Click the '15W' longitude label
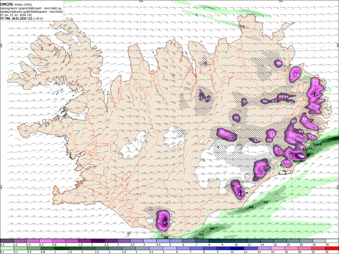The height and width of the screenshot is (254, 339). [x=280, y=1]
